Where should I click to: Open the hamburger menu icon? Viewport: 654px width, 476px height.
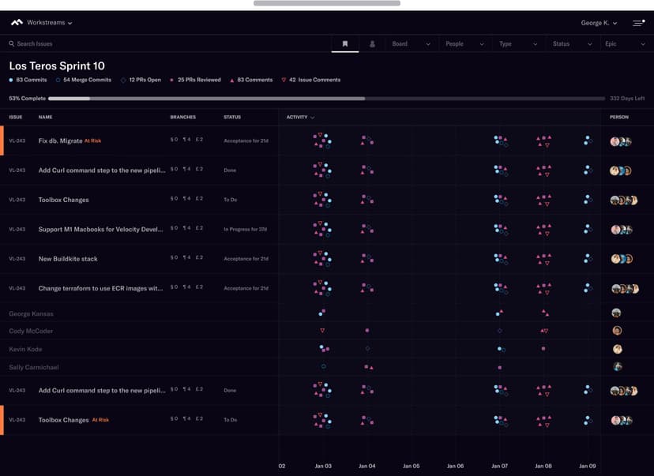pyautogui.click(x=638, y=23)
